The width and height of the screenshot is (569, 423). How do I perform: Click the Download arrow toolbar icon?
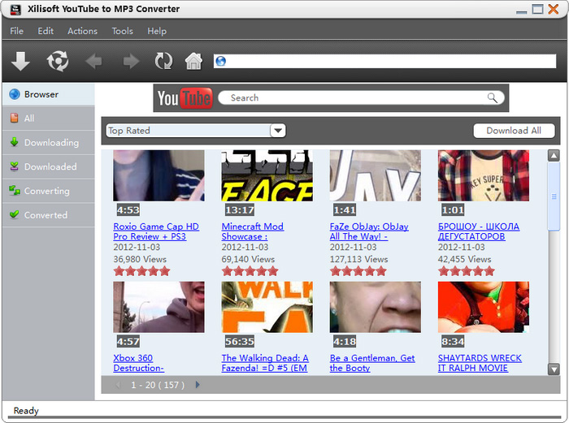tap(20, 61)
